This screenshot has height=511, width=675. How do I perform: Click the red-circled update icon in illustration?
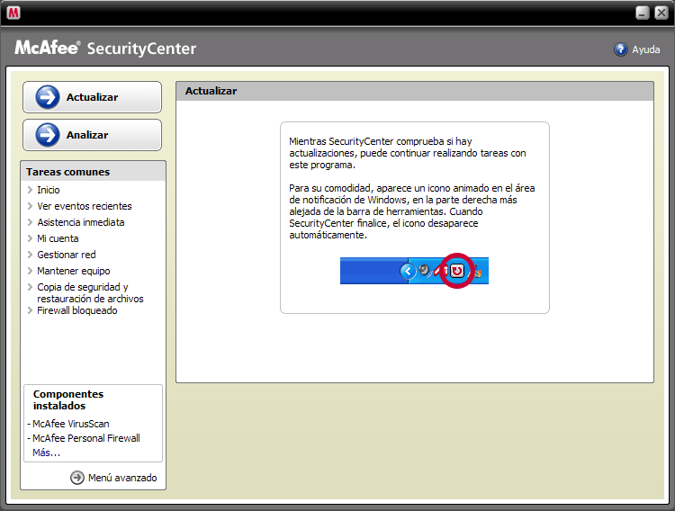[457, 270]
